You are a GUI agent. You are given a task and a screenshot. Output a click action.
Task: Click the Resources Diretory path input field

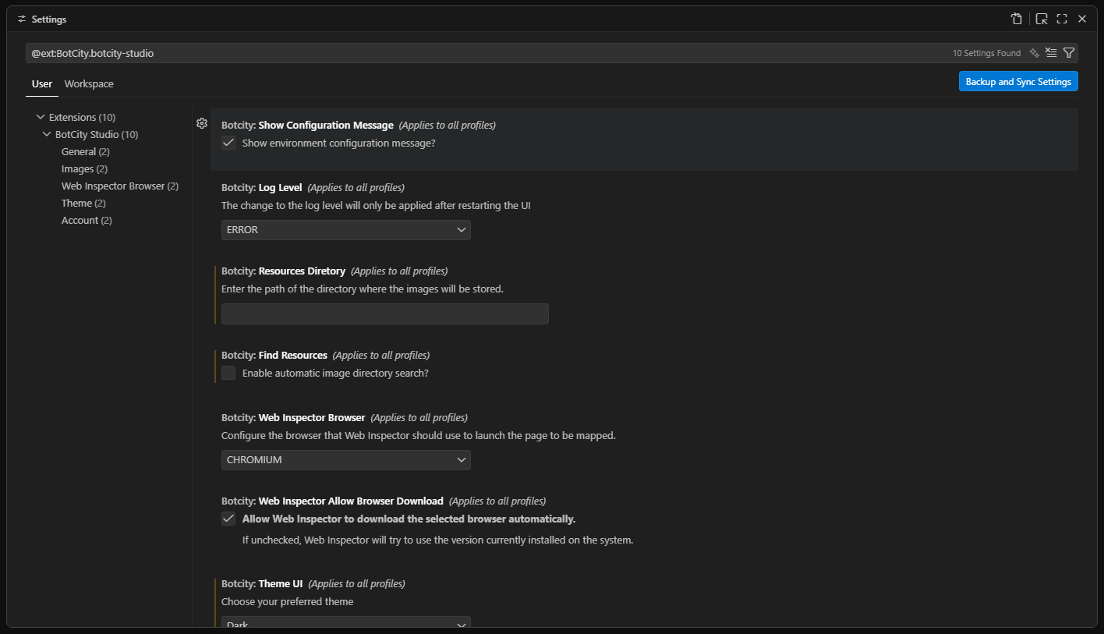pos(385,313)
